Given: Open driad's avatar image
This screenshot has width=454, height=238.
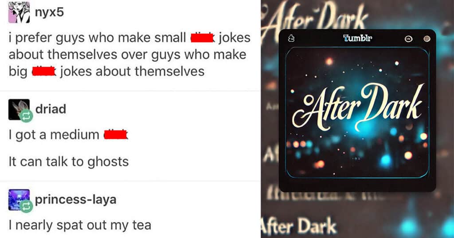Looking at the screenshot, I should point(19,109).
